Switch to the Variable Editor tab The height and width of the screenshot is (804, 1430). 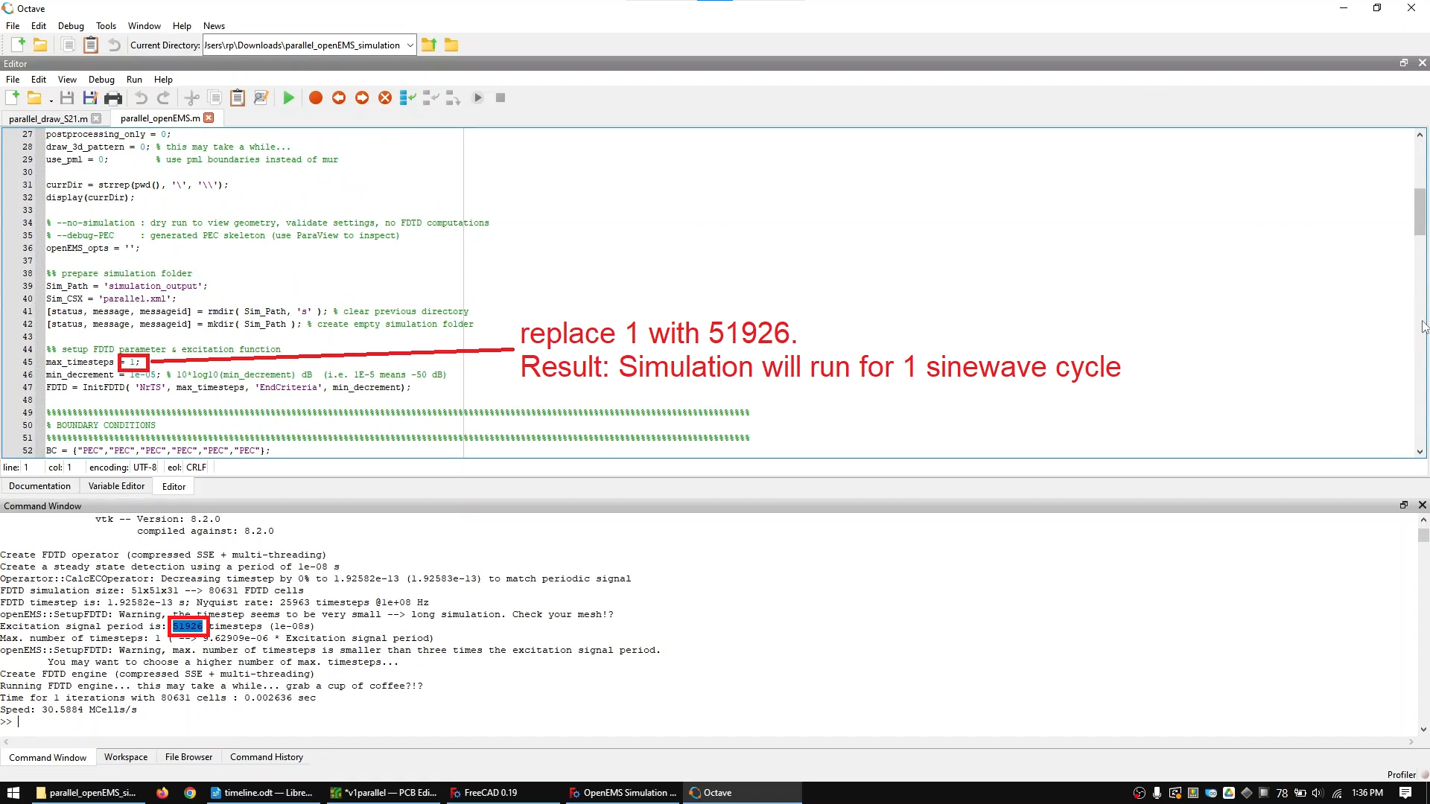click(116, 486)
